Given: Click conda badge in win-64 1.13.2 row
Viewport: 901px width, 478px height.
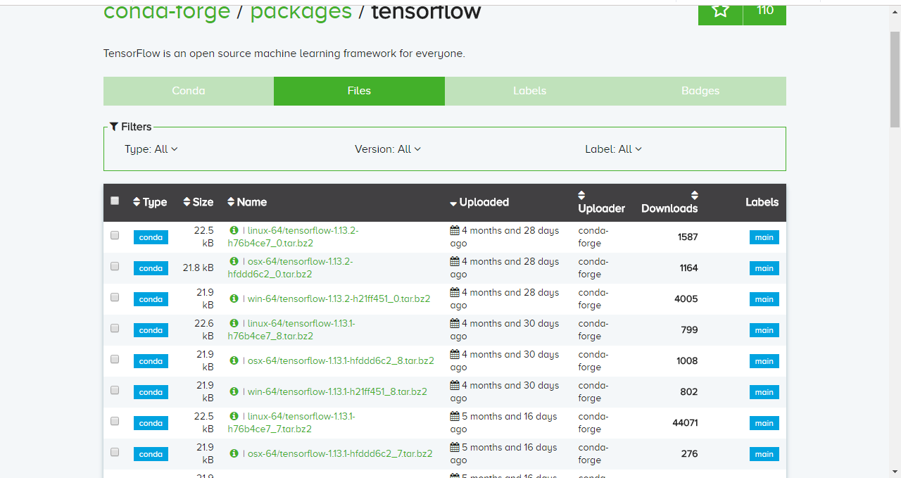Looking at the screenshot, I should pos(151,299).
